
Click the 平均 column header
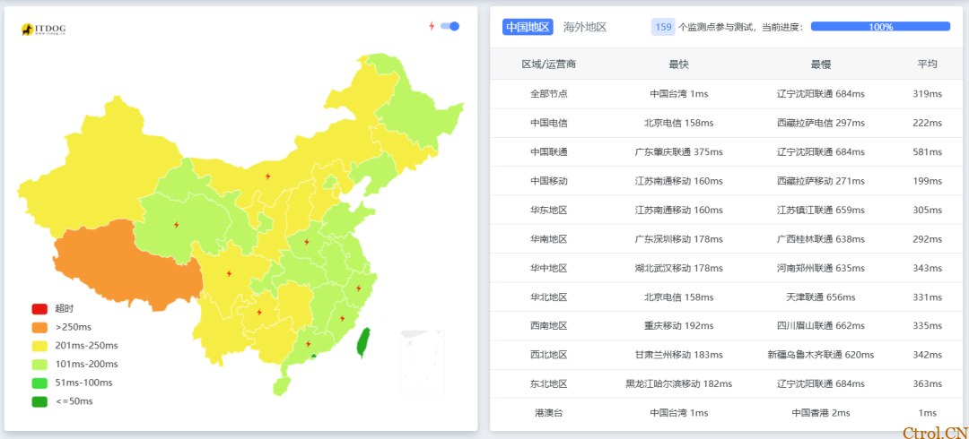click(927, 65)
